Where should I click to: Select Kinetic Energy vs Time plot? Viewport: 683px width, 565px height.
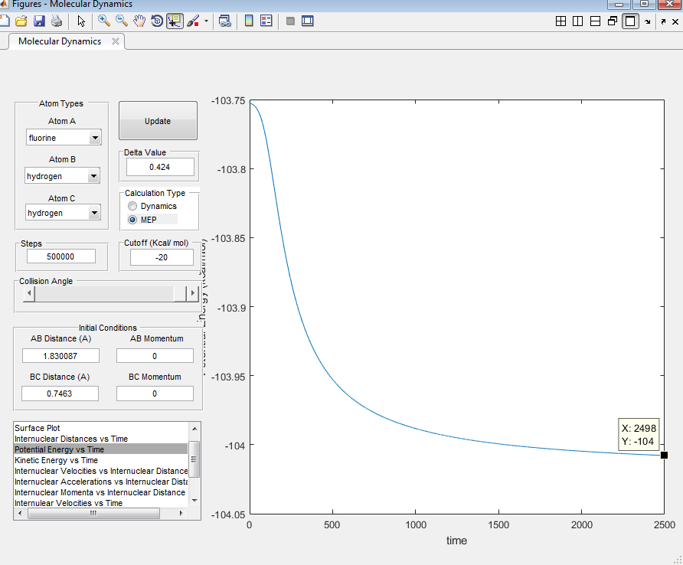click(x=57, y=460)
